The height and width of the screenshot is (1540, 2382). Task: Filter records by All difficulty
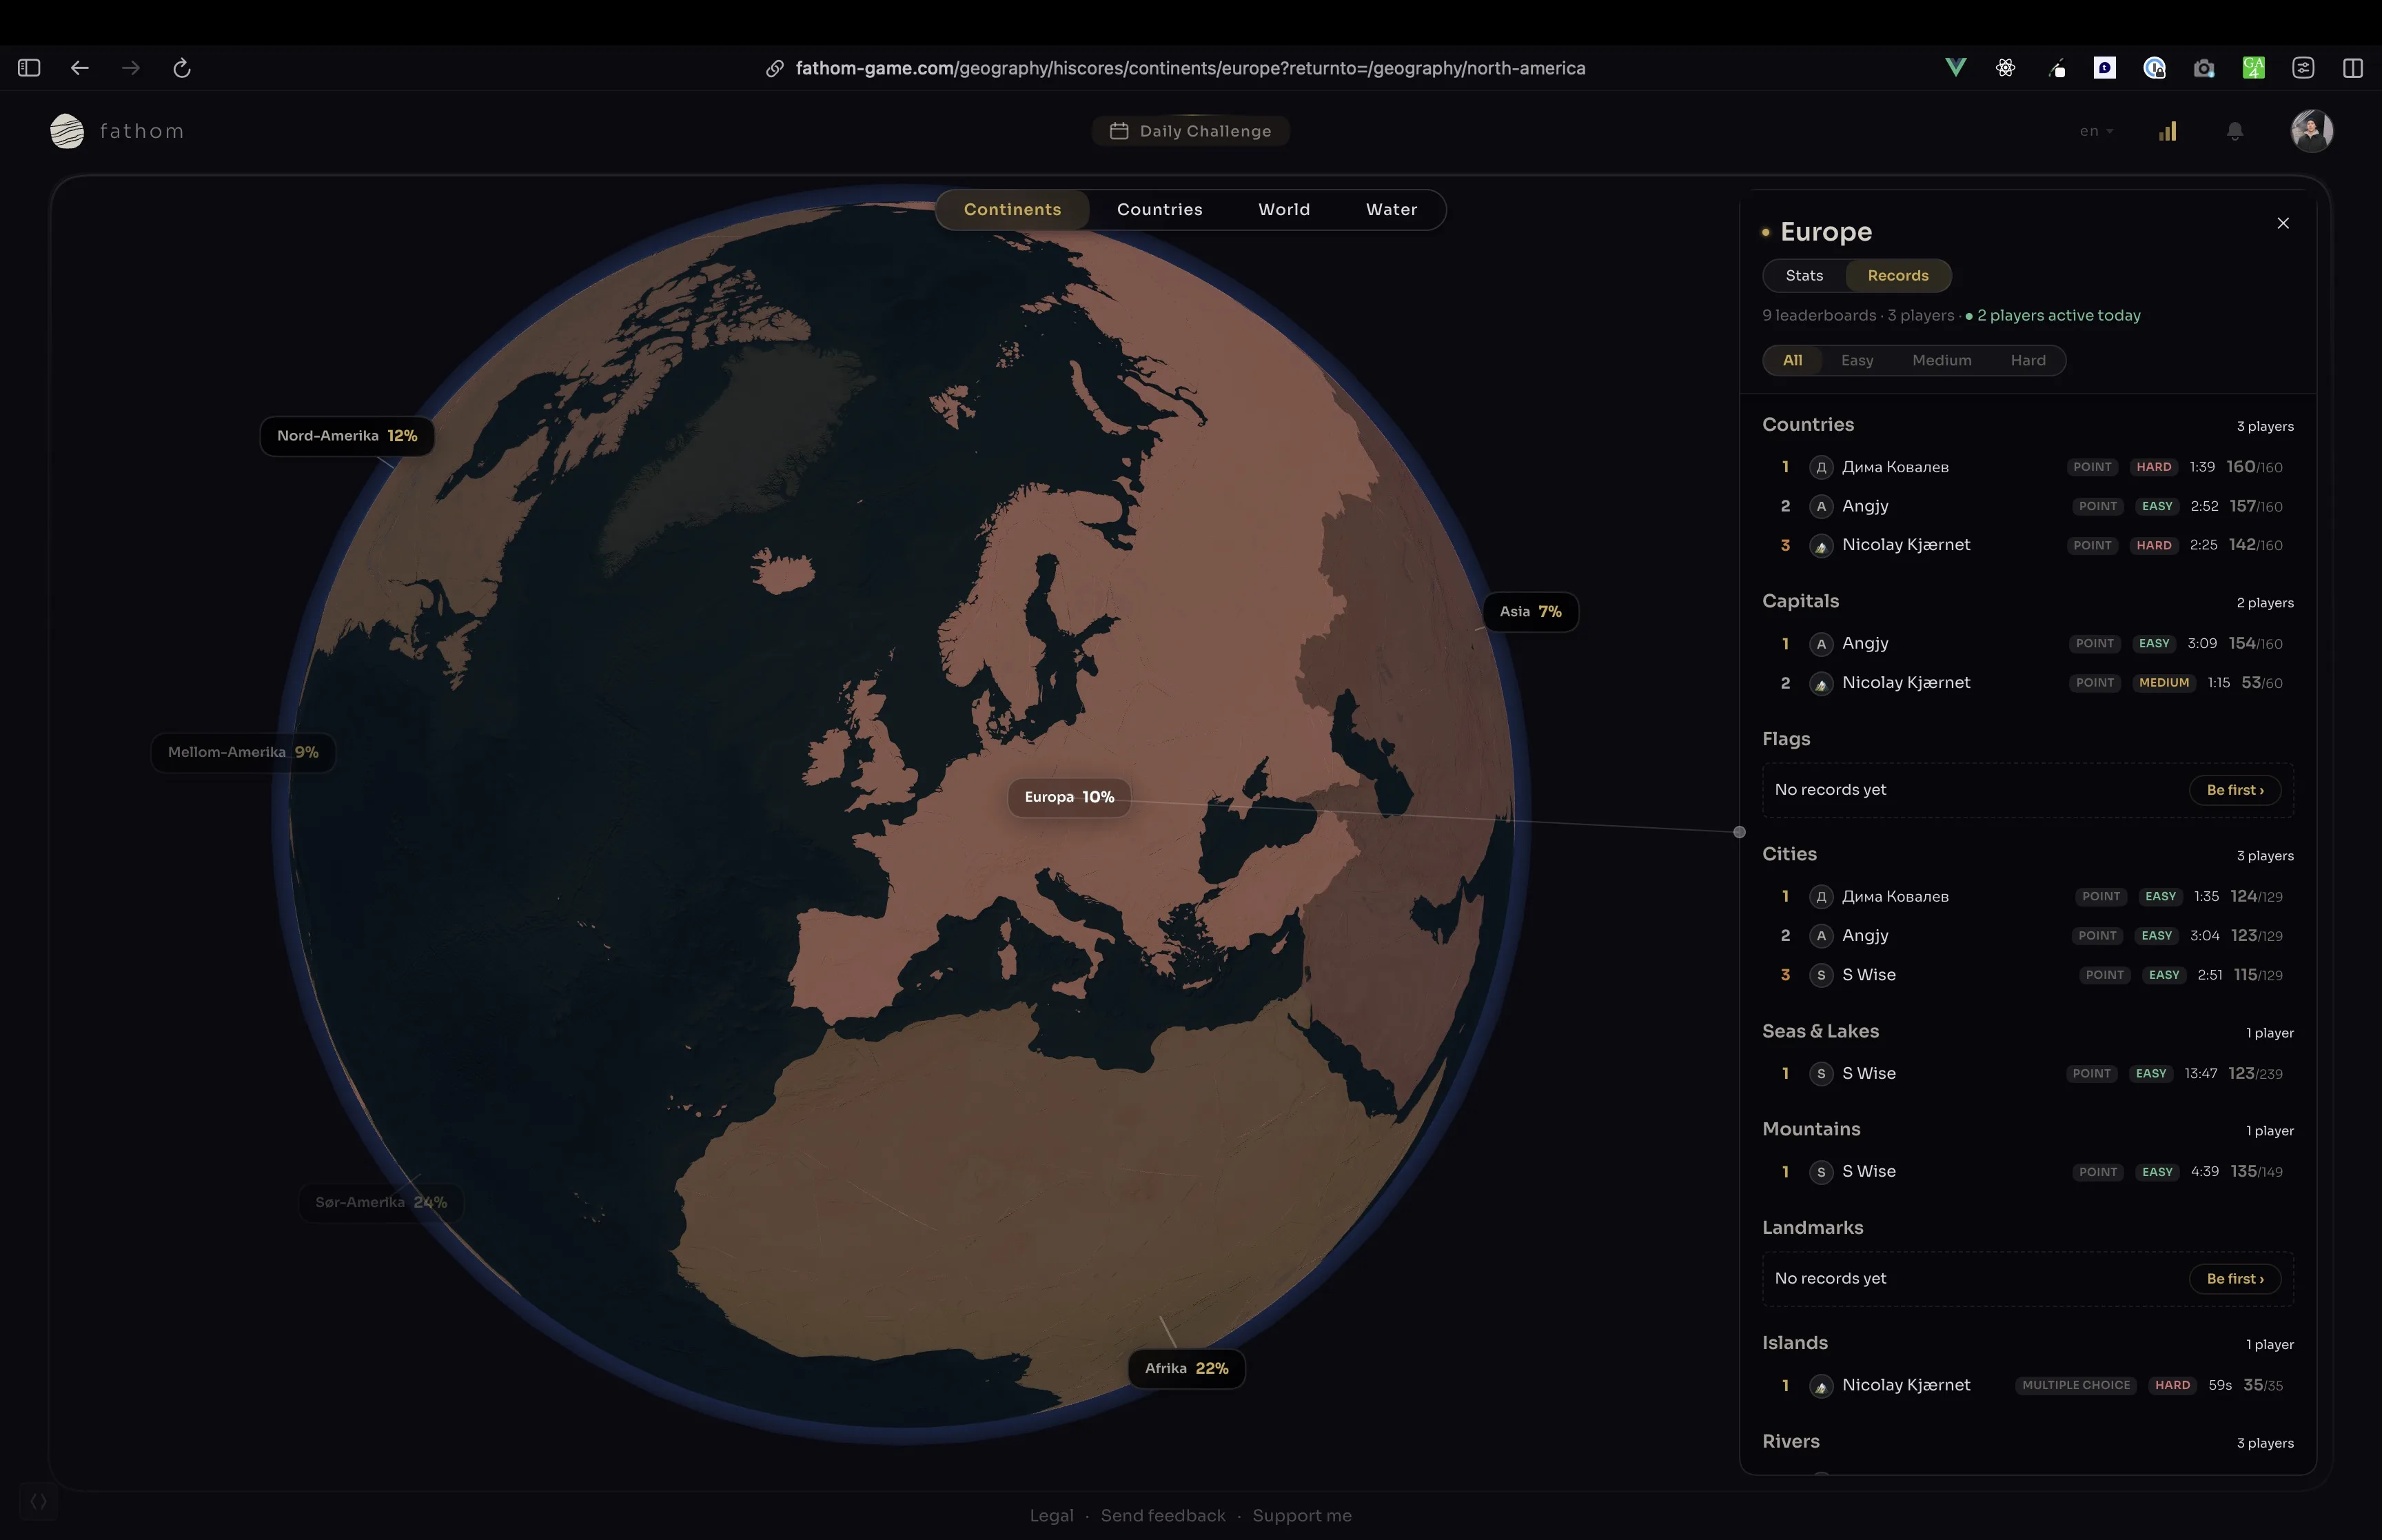(x=1792, y=360)
